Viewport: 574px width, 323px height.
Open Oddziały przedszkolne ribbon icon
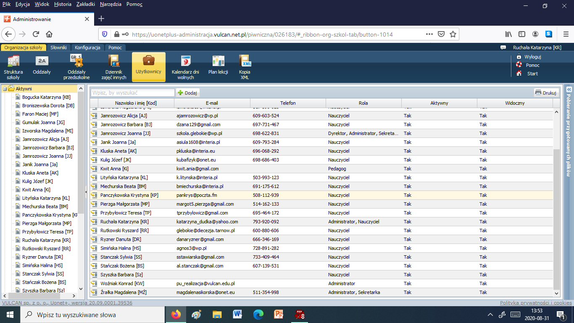click(x=76, y=66)
